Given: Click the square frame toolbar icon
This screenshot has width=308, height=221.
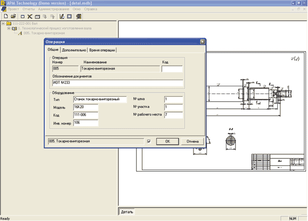Looking at the screenshot, I should pos(69,16).
